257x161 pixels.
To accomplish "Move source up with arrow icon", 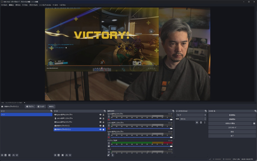I will click(67, 155).
